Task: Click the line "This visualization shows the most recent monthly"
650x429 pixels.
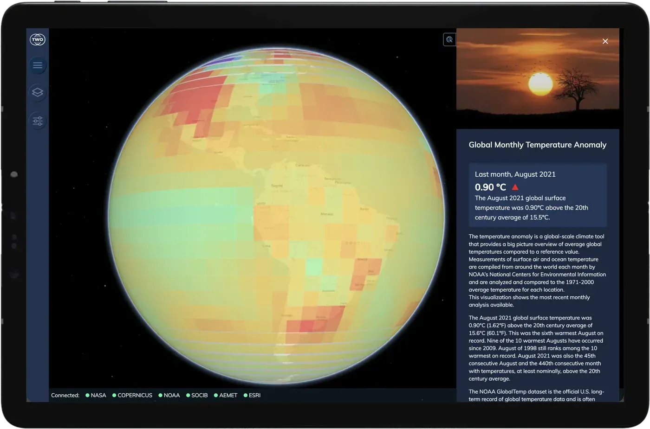Action: pyautogui.click(x=529, y=297)
